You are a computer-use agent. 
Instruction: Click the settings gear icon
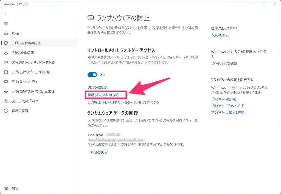(x=6, y=189)
